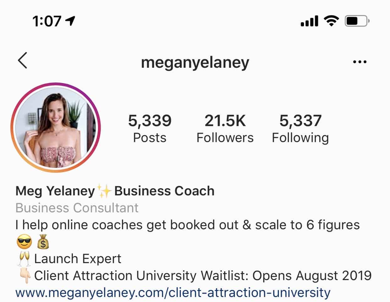
Task: Open the 21.5K Followers list
Action: click(225, 129)
